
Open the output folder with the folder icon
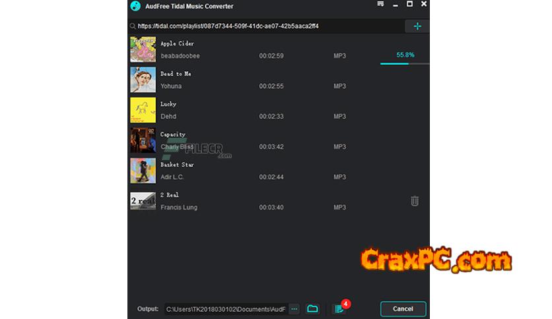click(312, 309)
